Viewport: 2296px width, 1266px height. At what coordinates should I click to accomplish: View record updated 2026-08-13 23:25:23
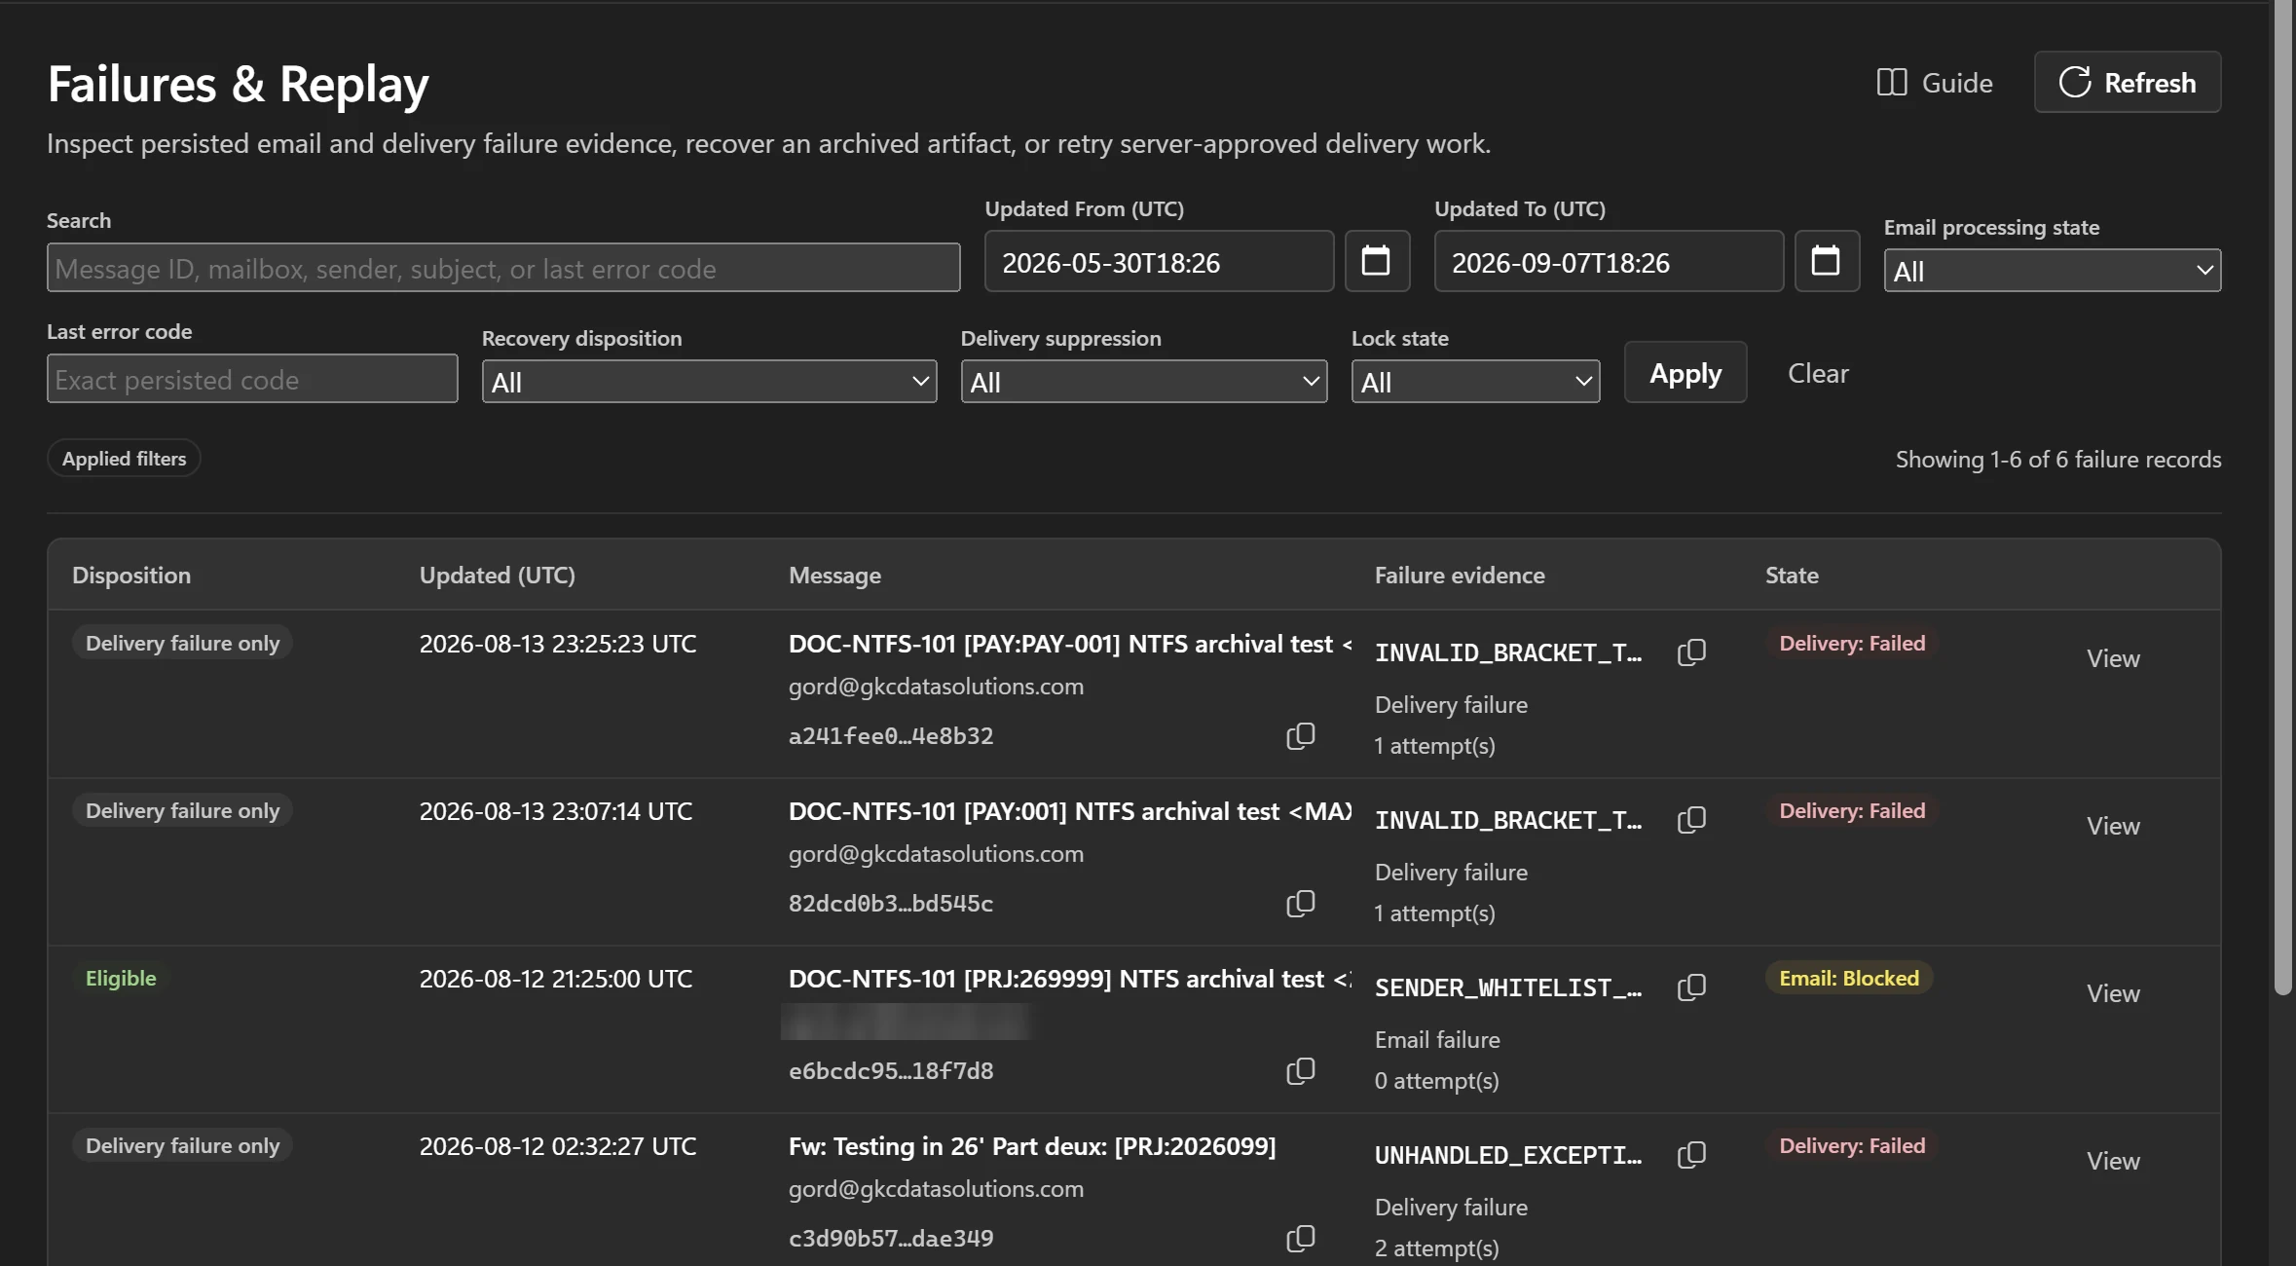(2113, 659)
